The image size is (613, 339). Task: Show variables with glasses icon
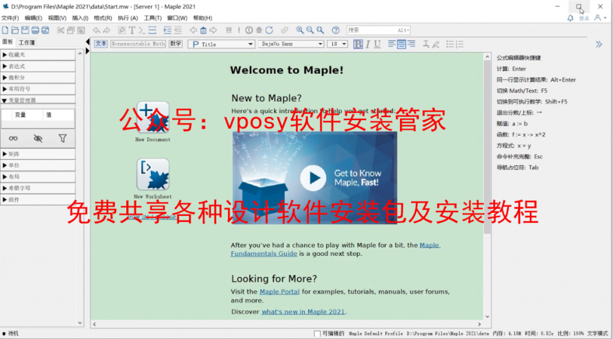pos(14,138)
